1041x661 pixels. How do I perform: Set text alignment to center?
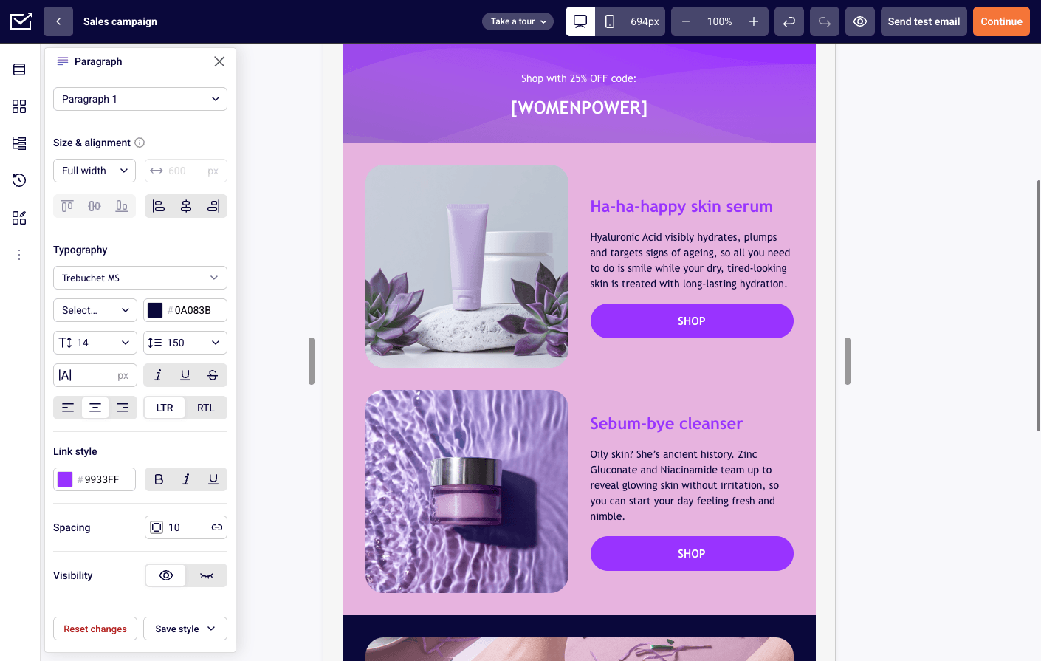coord(95,408)
